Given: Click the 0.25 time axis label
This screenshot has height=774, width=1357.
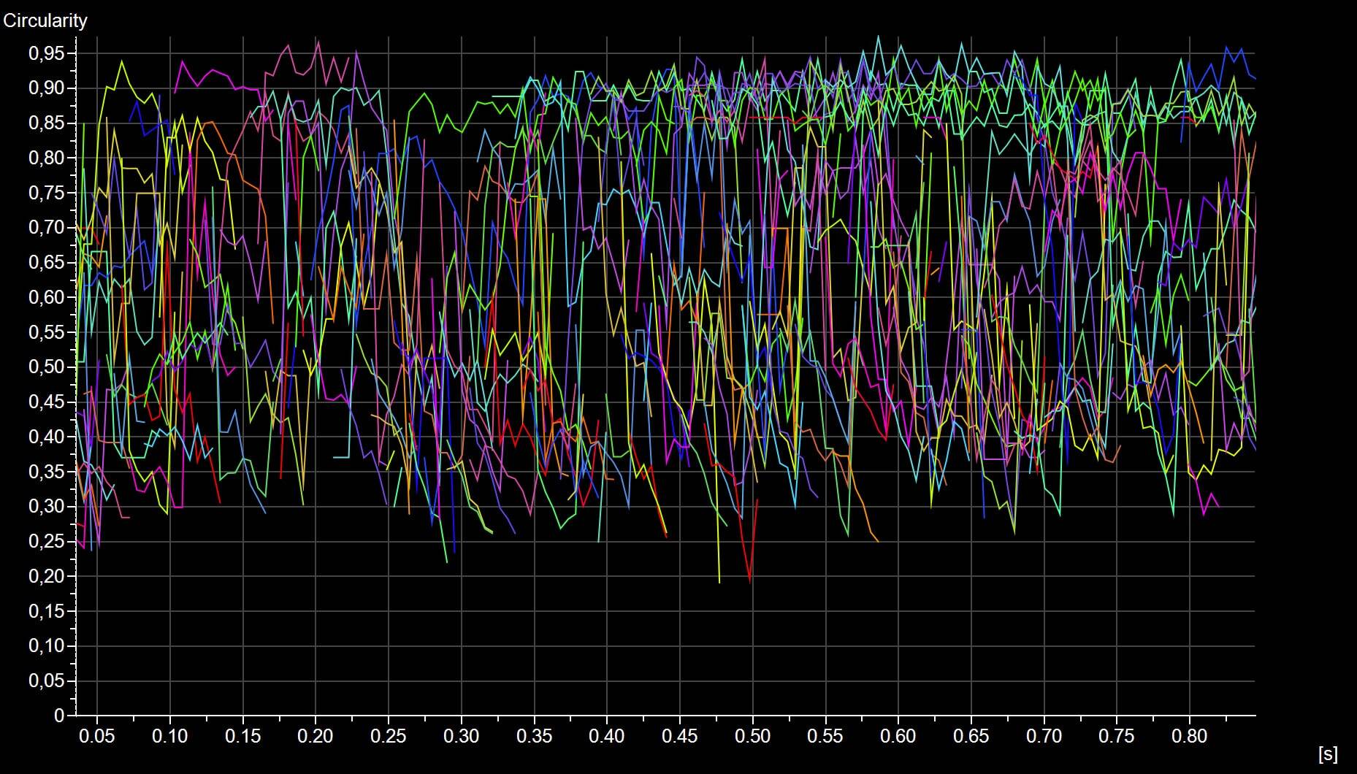Looking at the screenshot, I should click(389, 736).
